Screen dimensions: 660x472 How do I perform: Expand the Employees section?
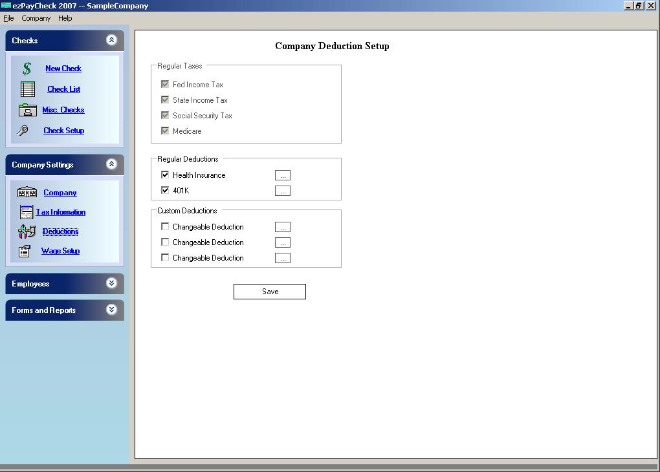110,283
